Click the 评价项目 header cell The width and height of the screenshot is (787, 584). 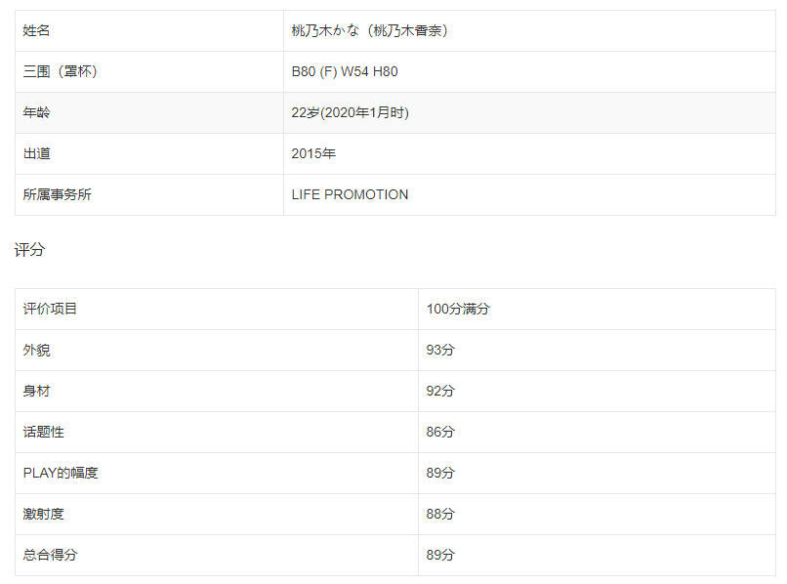click(x=51, y=309)
